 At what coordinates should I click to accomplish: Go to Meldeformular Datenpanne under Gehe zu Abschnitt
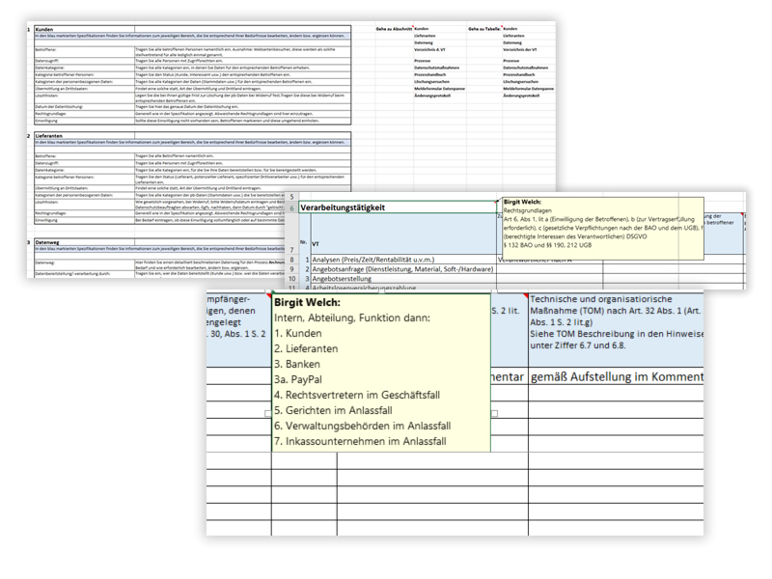point(442,88)
